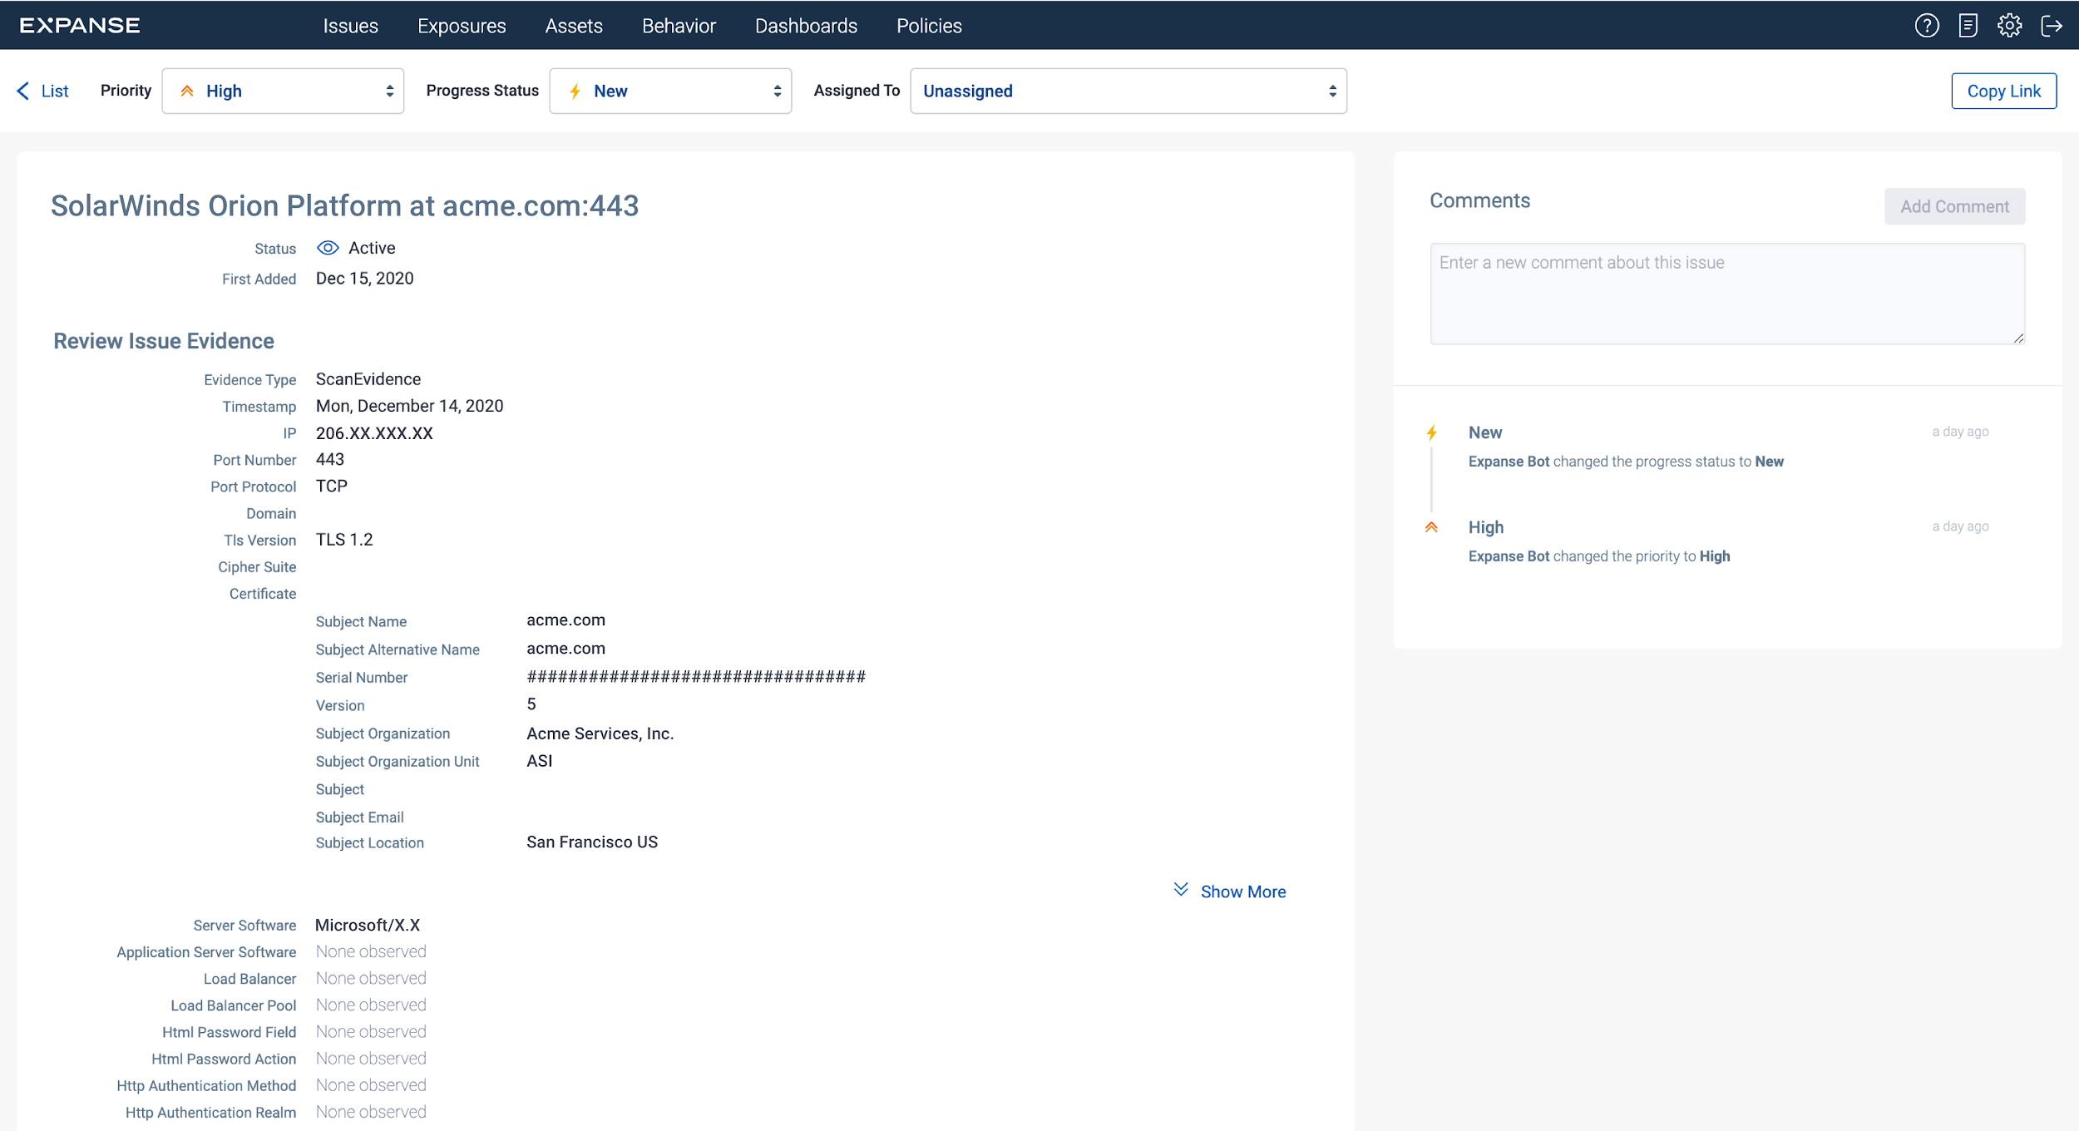Open the help question mark icon

[x=1927, y=26]
